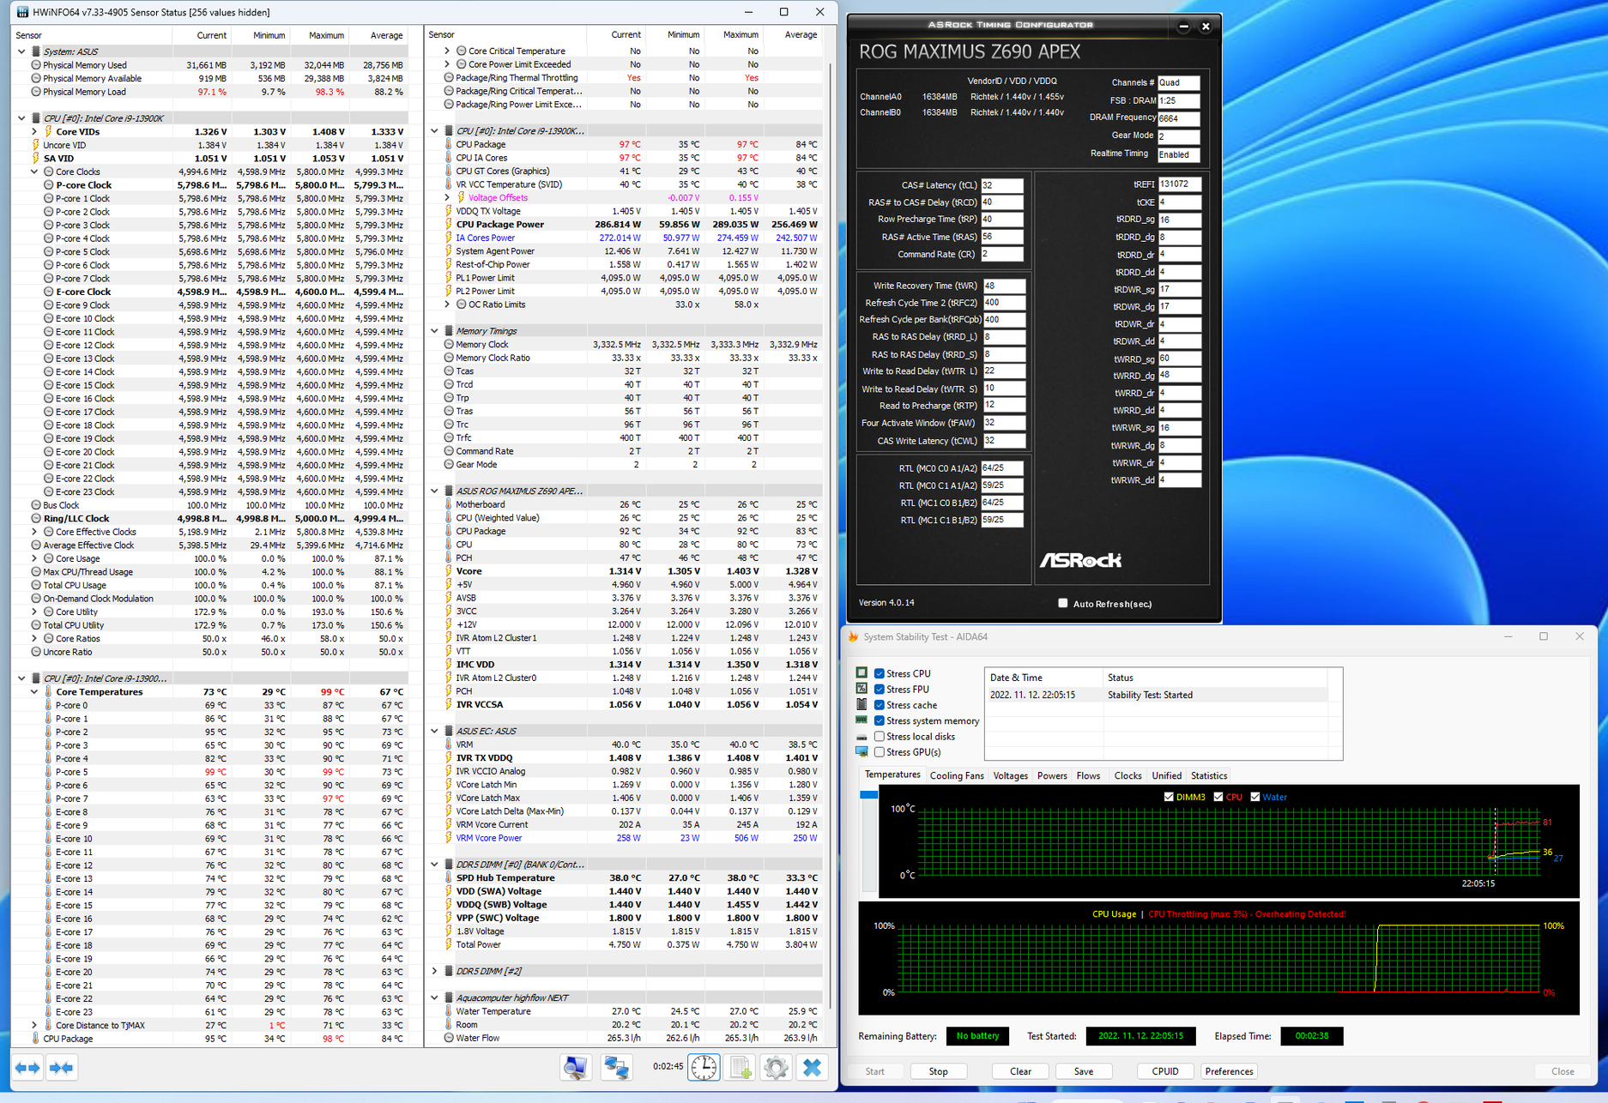Collapse the ASUS EC: ASUS group
Viewport: 1608px width, 1103px height.
pos(434,731)
